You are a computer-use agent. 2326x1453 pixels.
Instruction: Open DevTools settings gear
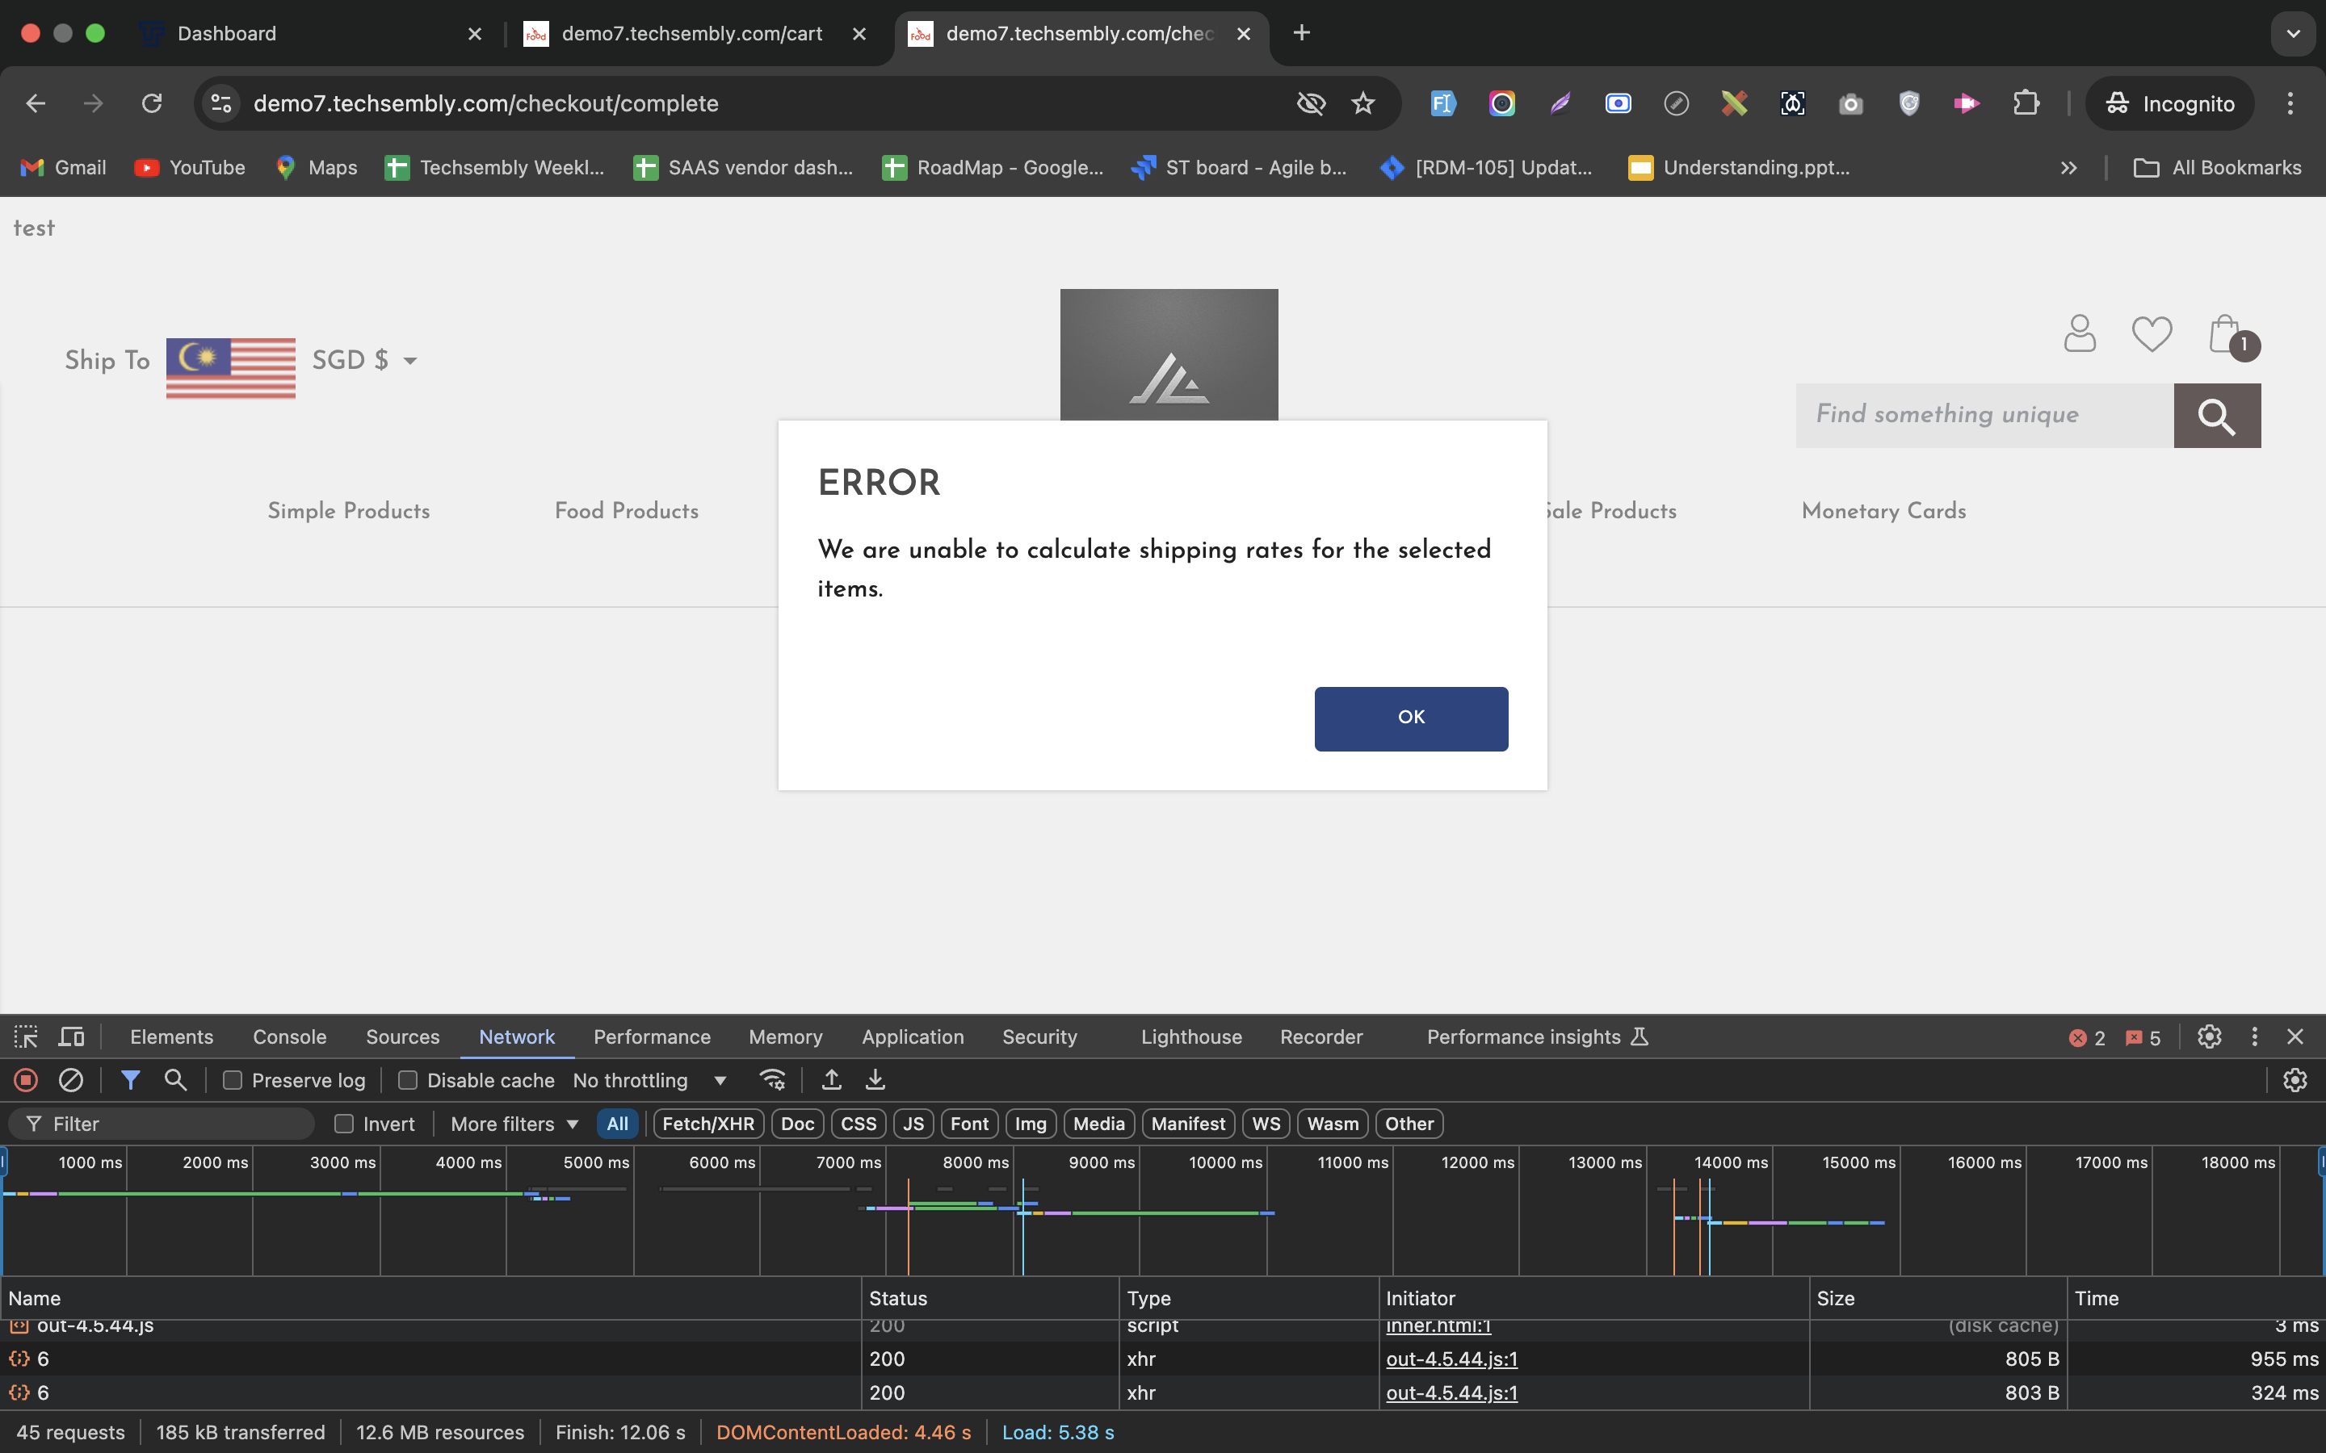(2209, 1037)
